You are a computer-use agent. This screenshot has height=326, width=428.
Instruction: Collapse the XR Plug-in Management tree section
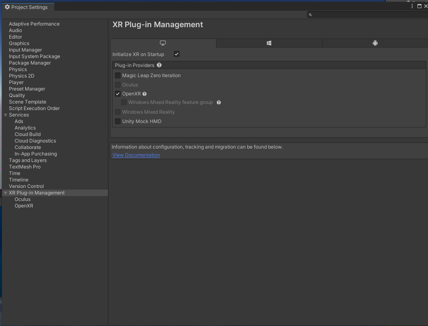[x=6, y=193]
